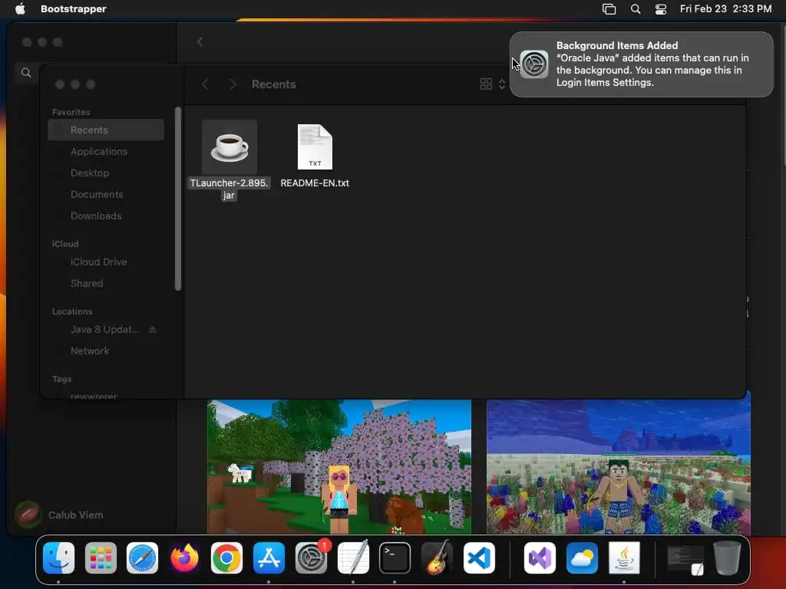Launch GarageBand from the dock
Screen dimensions: 786x589
tap(437, 558)
